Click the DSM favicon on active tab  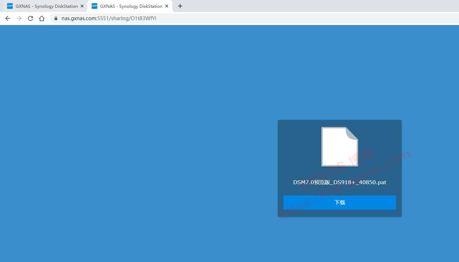click(x=94, y=6)
